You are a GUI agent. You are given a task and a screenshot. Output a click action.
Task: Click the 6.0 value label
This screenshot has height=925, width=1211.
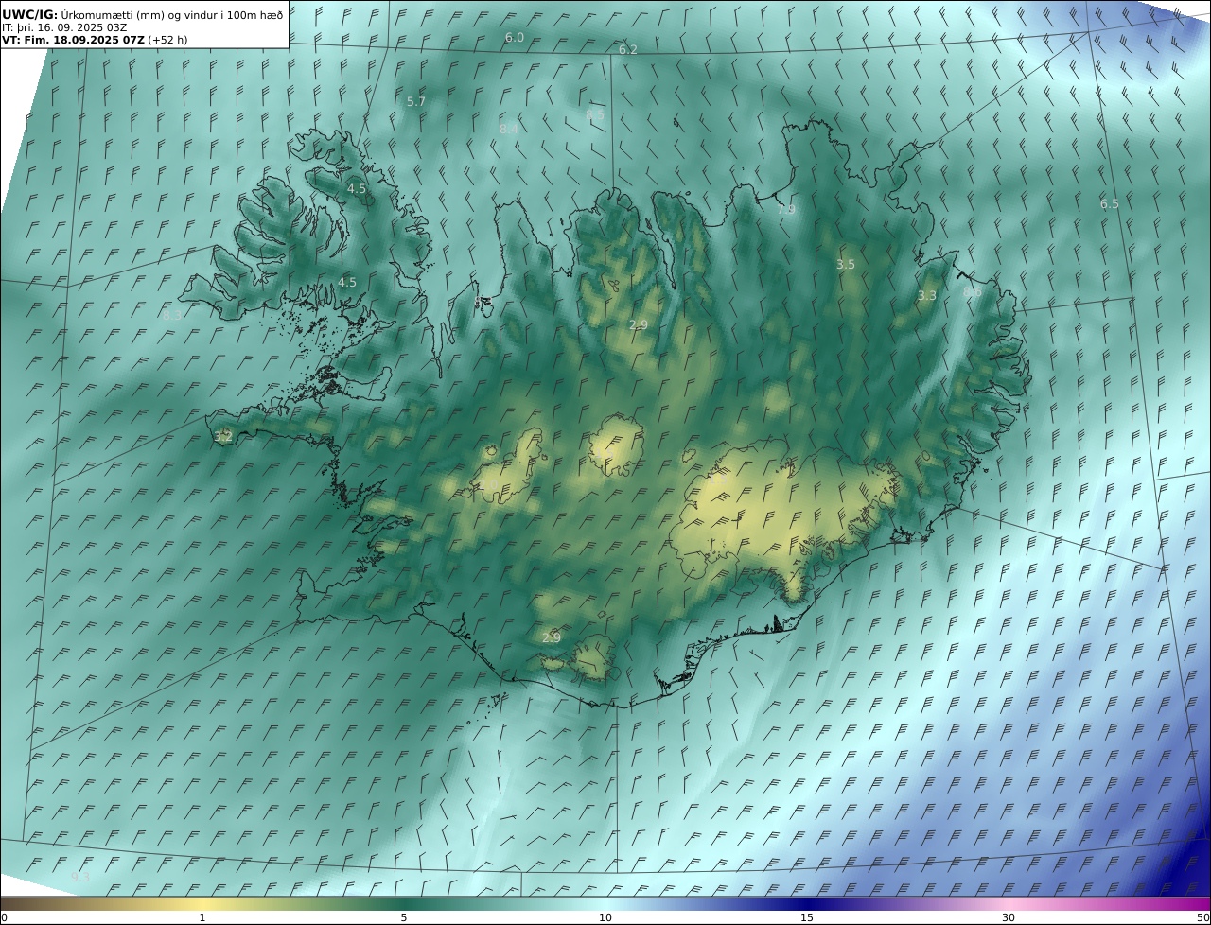click(515, 38)
